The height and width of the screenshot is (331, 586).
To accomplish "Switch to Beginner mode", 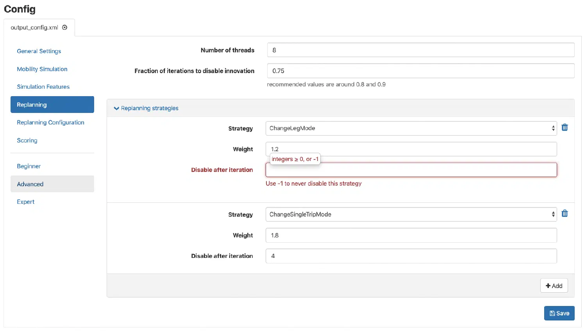I will coord(29,166).
